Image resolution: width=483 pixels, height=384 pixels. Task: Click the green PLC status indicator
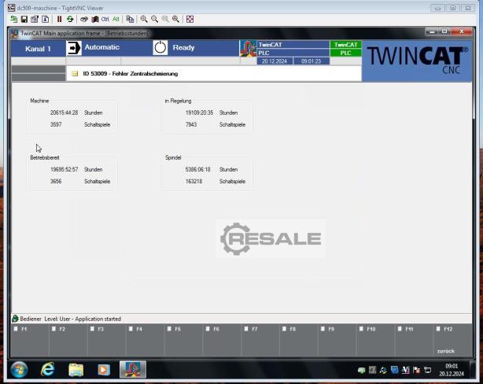tap(345, 53)
